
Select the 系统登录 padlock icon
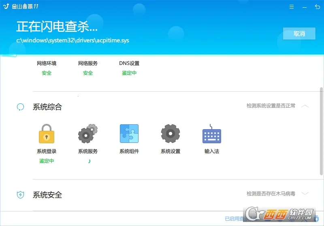tap(47, 134)
